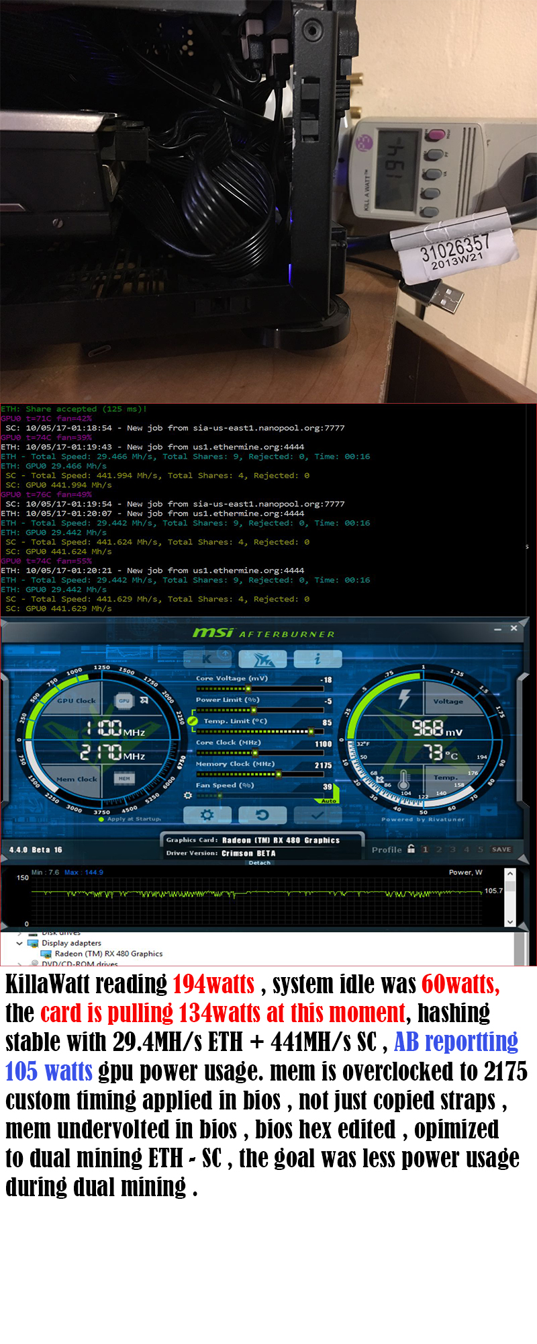Adjust the Power Limit (%) slider
Screen dimensions: 537x1344
click(259, 710)
